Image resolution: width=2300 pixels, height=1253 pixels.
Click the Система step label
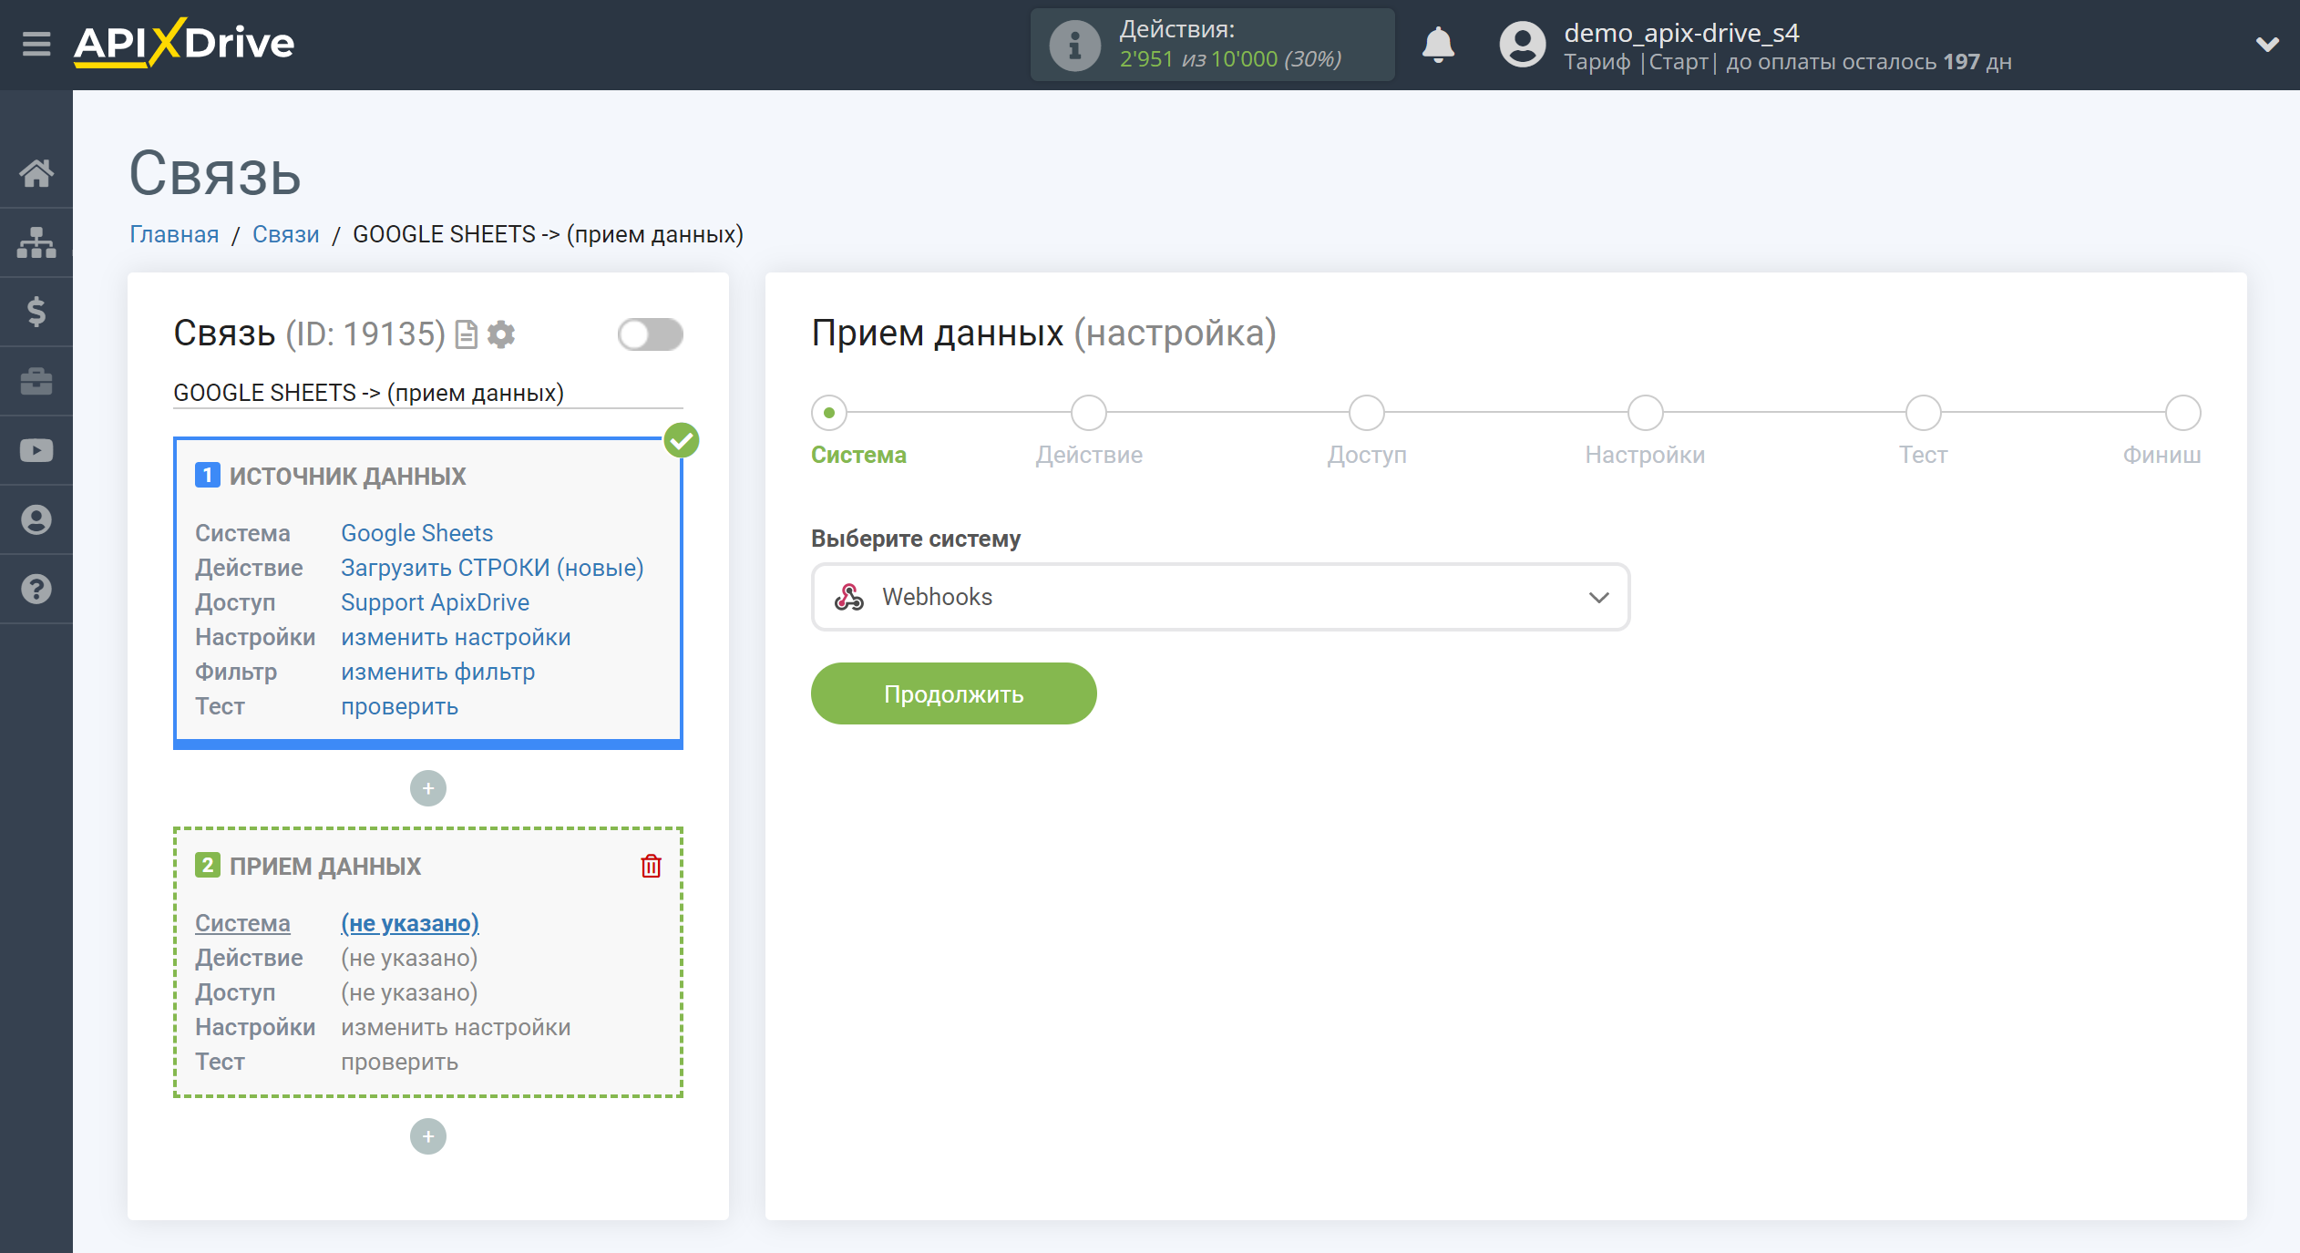pos(858,455)
